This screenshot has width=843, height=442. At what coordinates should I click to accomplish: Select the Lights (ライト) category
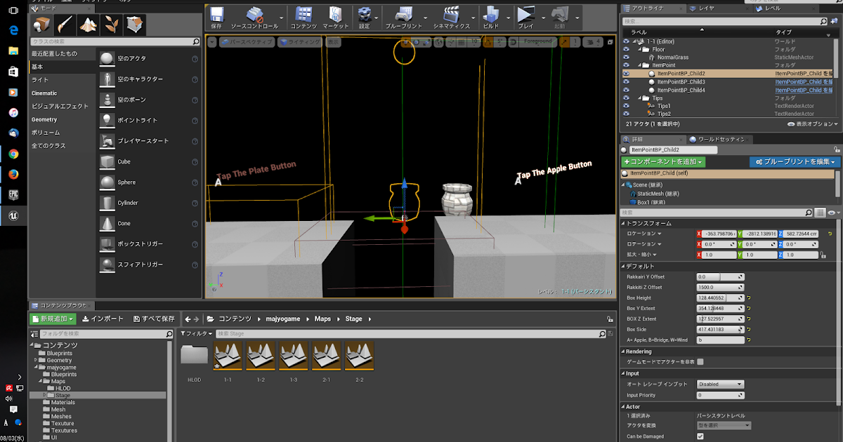pyautogui.click(x=41, y=80)
